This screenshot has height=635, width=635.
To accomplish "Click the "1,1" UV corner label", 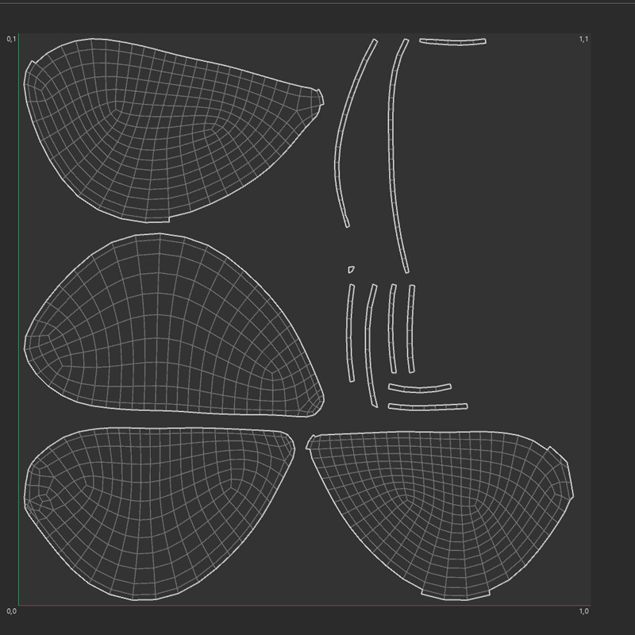I will [x=583, y=39].
